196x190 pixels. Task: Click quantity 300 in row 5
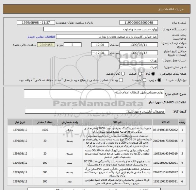pos(45,172)
